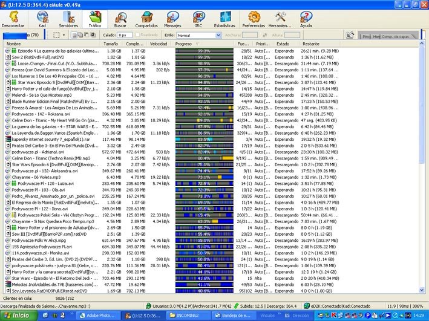The height and width of the screenshot is (321, 429).
Task: Sort the list by Restante column header
Action: tap(320, 44)
